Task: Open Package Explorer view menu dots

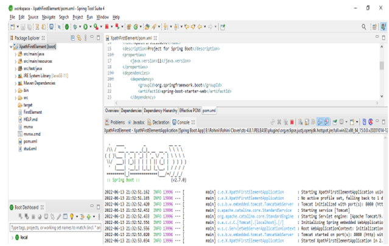Action: [86, 38]
